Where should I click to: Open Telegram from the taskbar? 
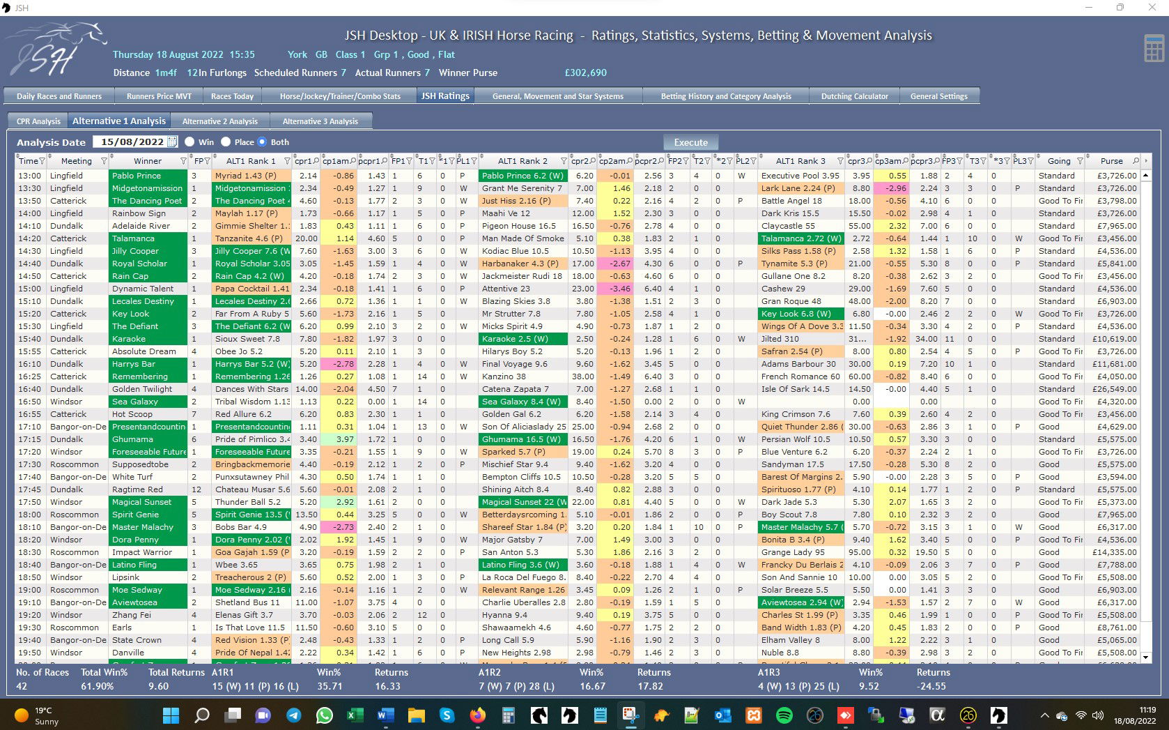pyautogui.click(x=294, y=715)
